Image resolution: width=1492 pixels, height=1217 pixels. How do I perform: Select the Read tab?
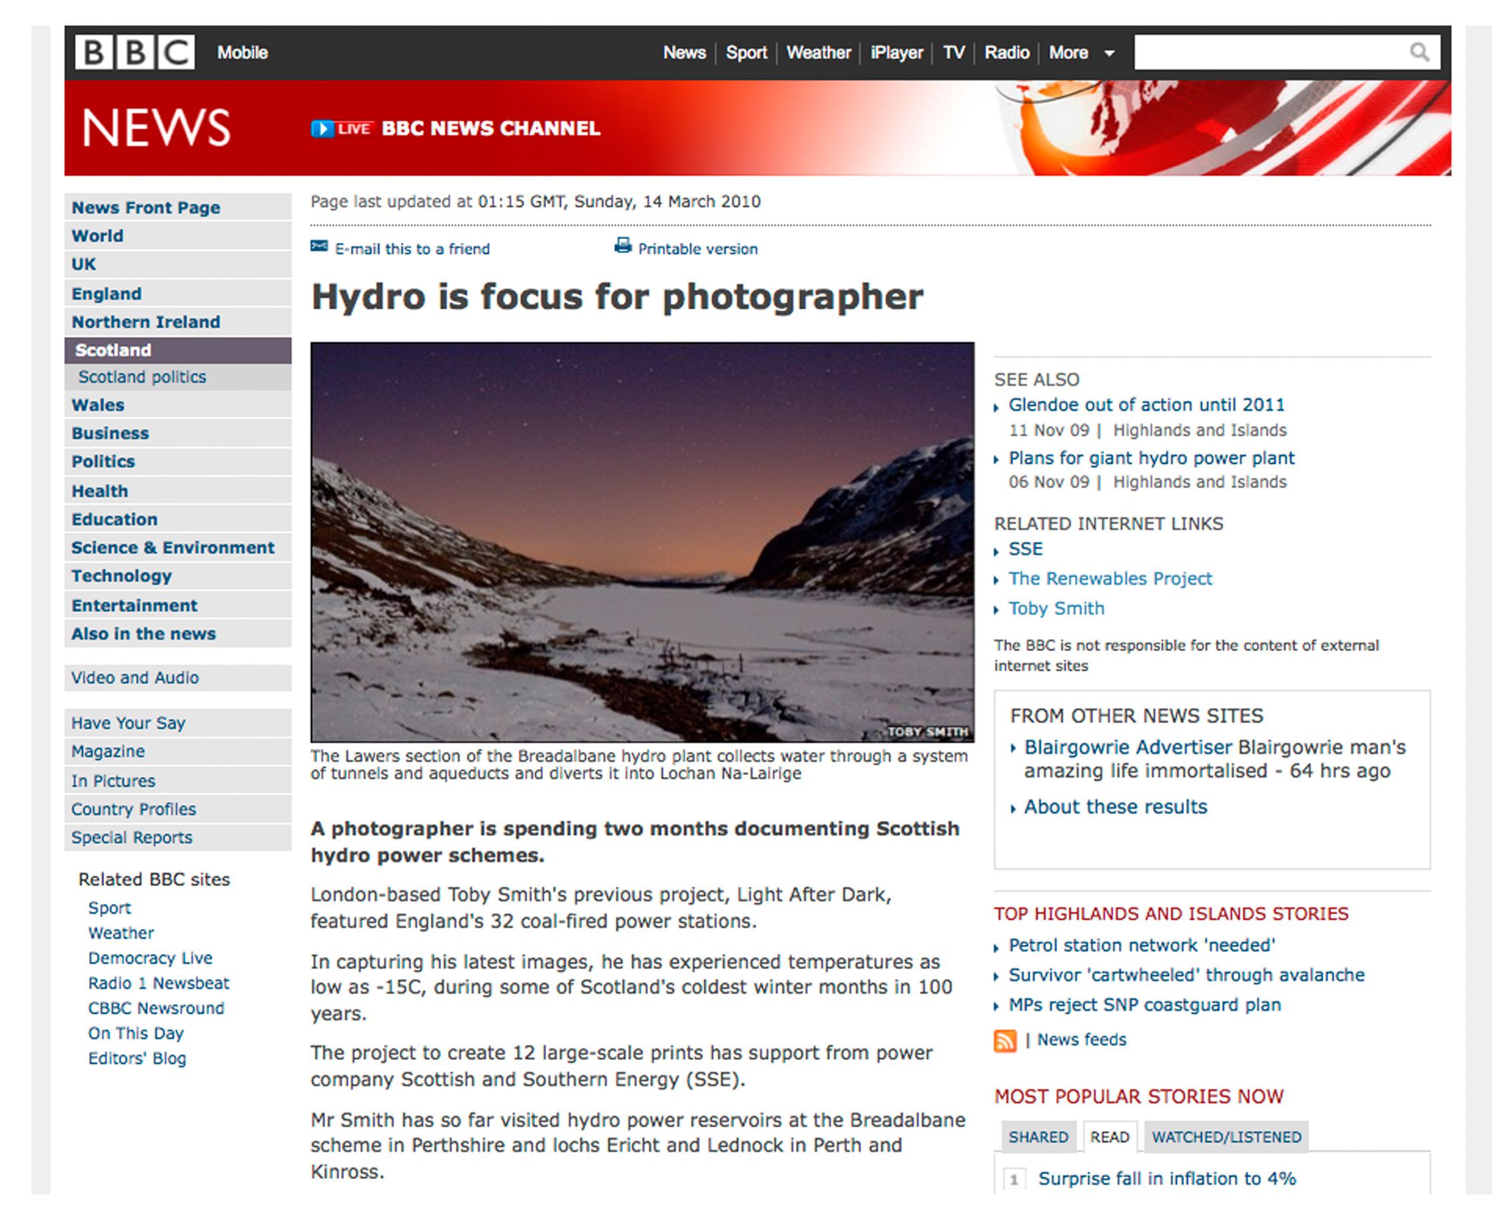point(1109,1137)
